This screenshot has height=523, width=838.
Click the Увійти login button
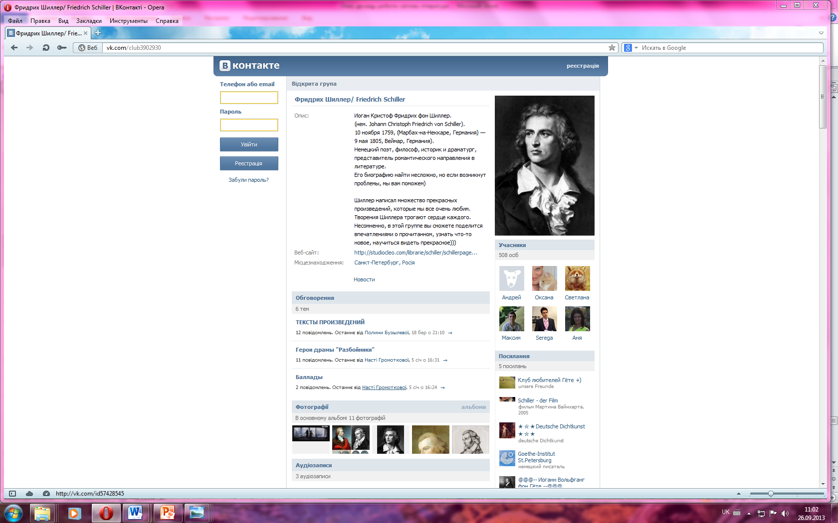pos(249,144)
